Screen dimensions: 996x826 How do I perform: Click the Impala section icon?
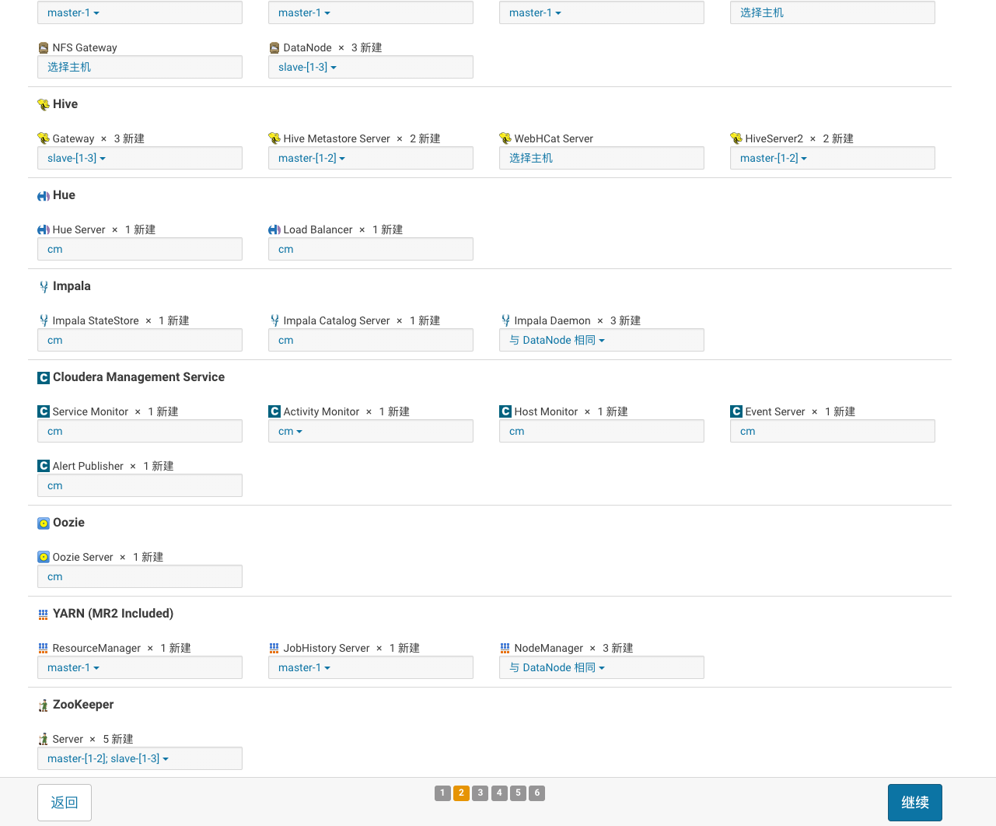(x=44, y=287)
